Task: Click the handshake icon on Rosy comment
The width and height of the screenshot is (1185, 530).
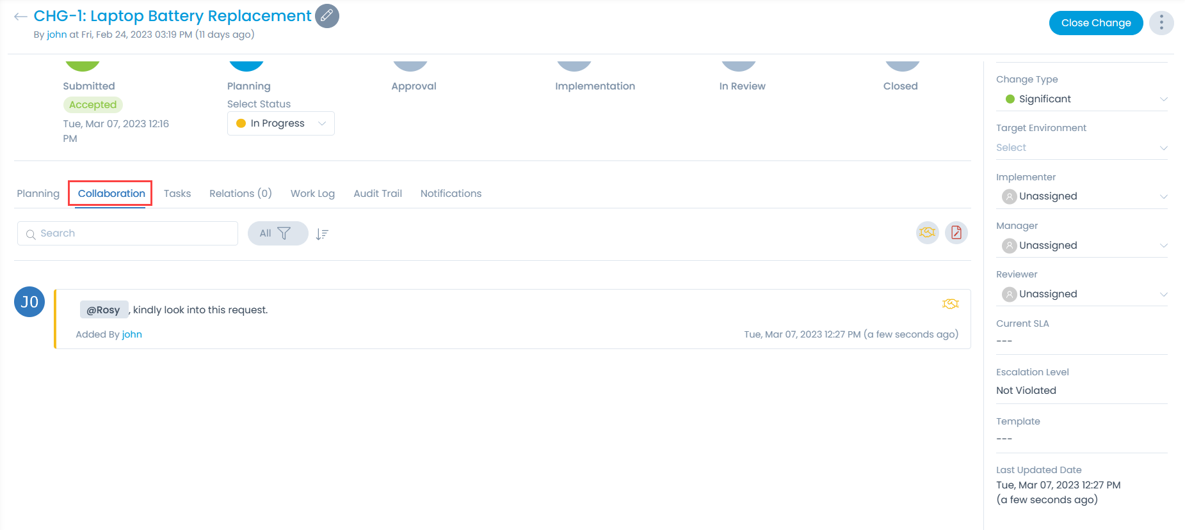Action: (x=950, y=304)
